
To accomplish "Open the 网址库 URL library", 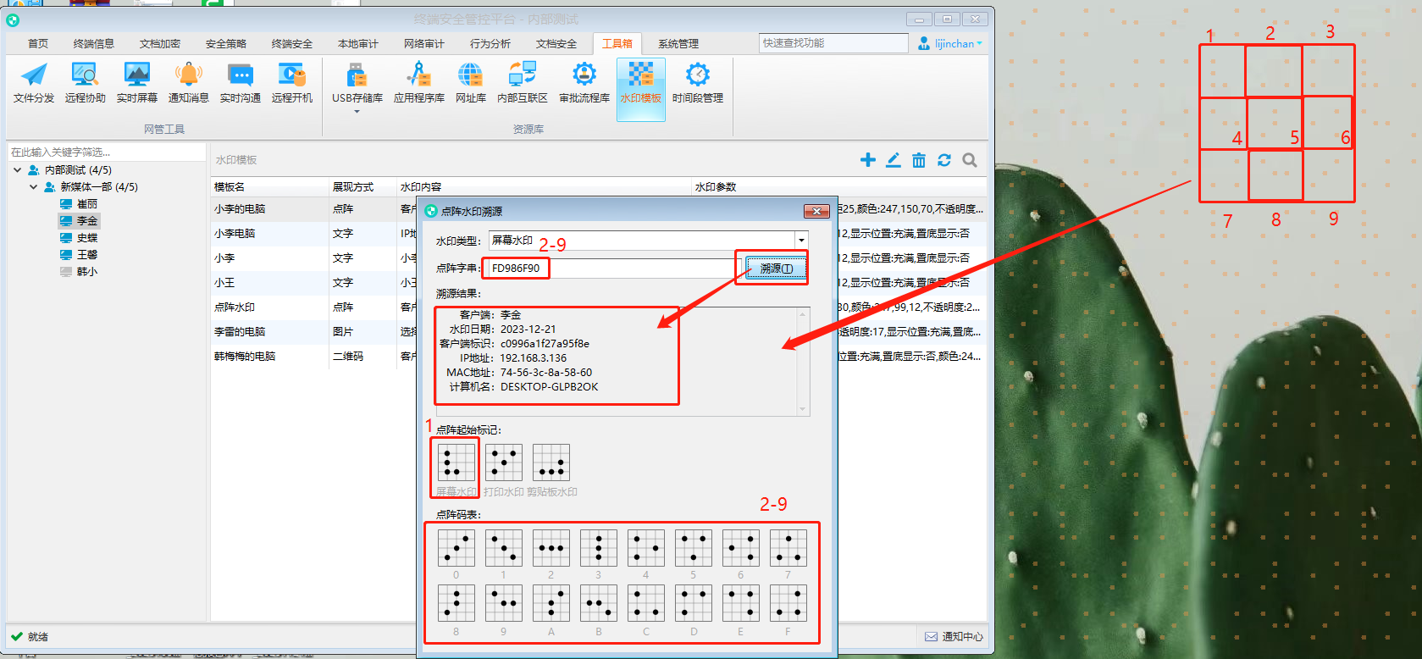I will click(x=471, y=83).
